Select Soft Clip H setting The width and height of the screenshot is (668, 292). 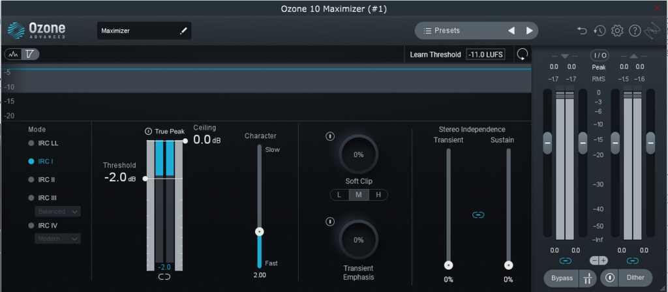point(378,195)
